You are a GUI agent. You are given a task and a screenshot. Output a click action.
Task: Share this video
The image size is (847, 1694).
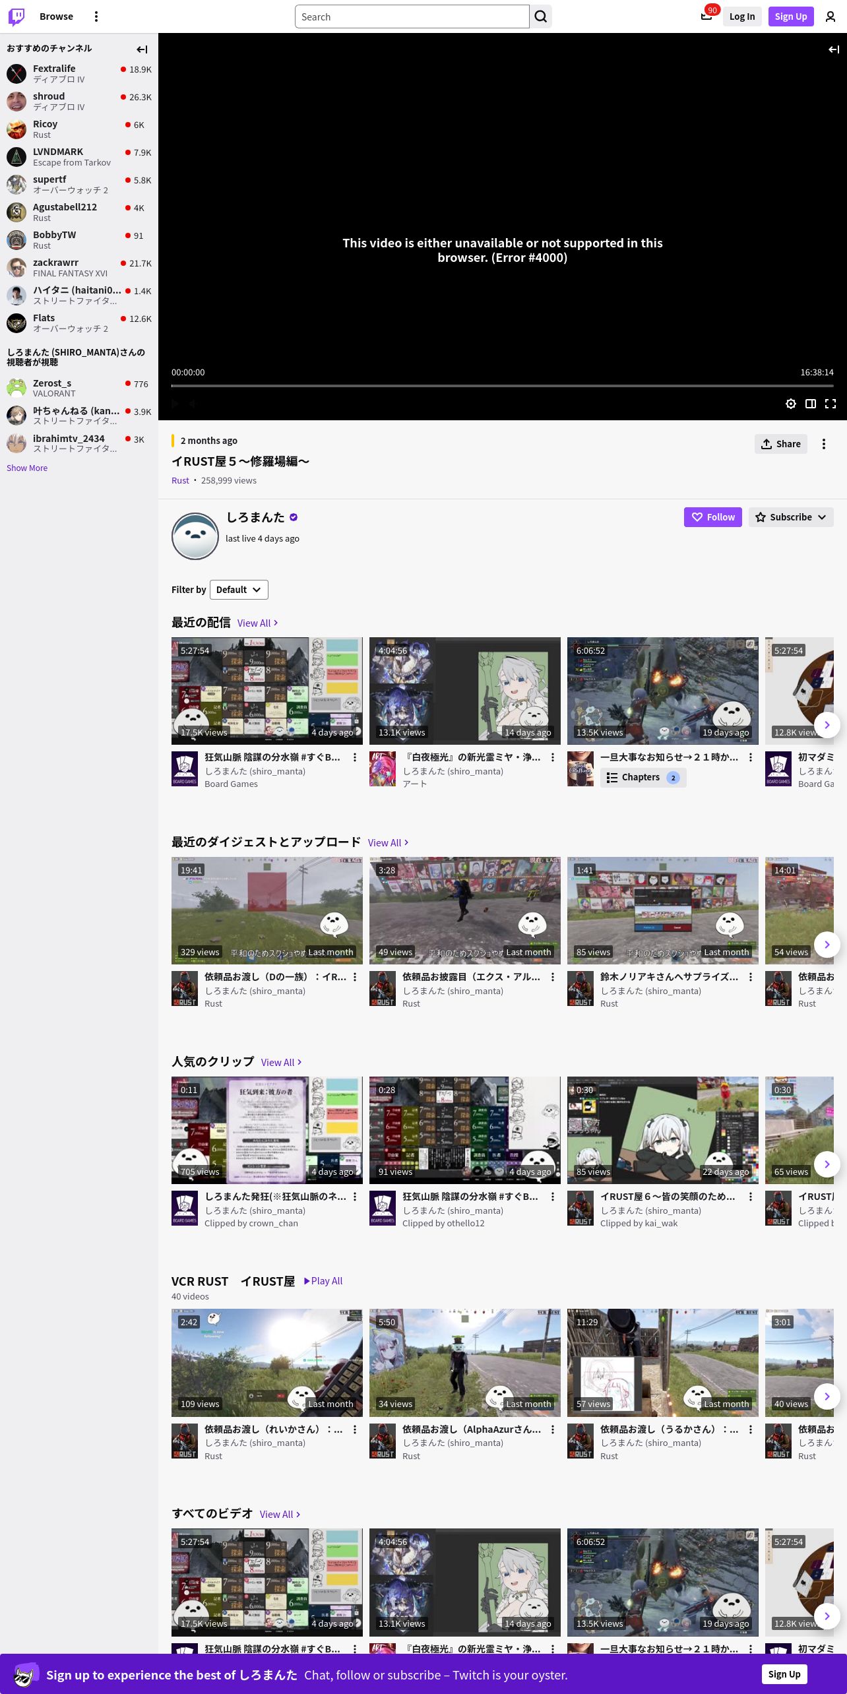(x=781, y=444)
